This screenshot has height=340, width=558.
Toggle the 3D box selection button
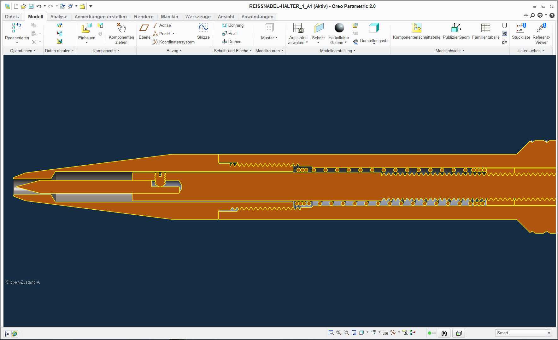pos(459,333)
